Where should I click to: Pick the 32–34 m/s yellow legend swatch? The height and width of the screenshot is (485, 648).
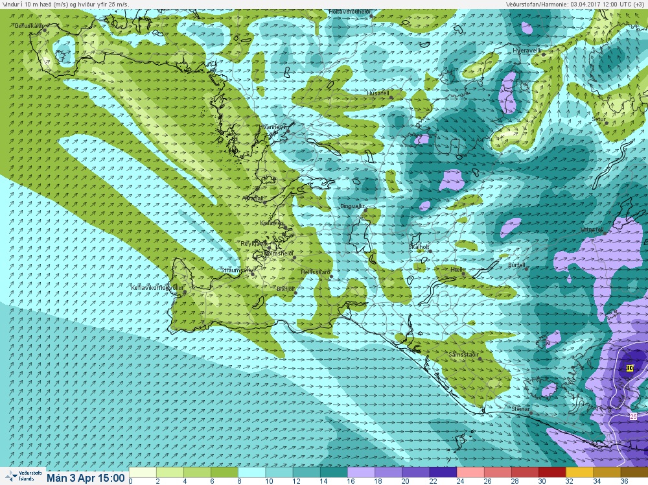[579, 472]
